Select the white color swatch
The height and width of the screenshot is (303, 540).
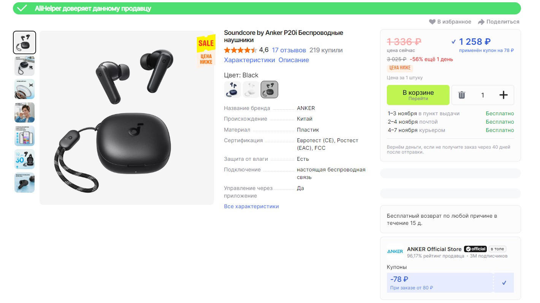point(251,89)
